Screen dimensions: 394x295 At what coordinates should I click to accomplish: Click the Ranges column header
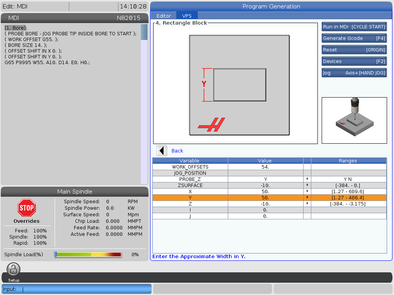348,161
